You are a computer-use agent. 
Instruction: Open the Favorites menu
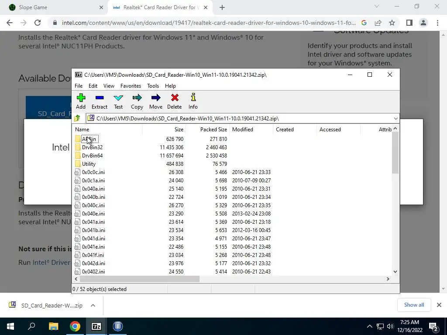click(x=131, y=86)
